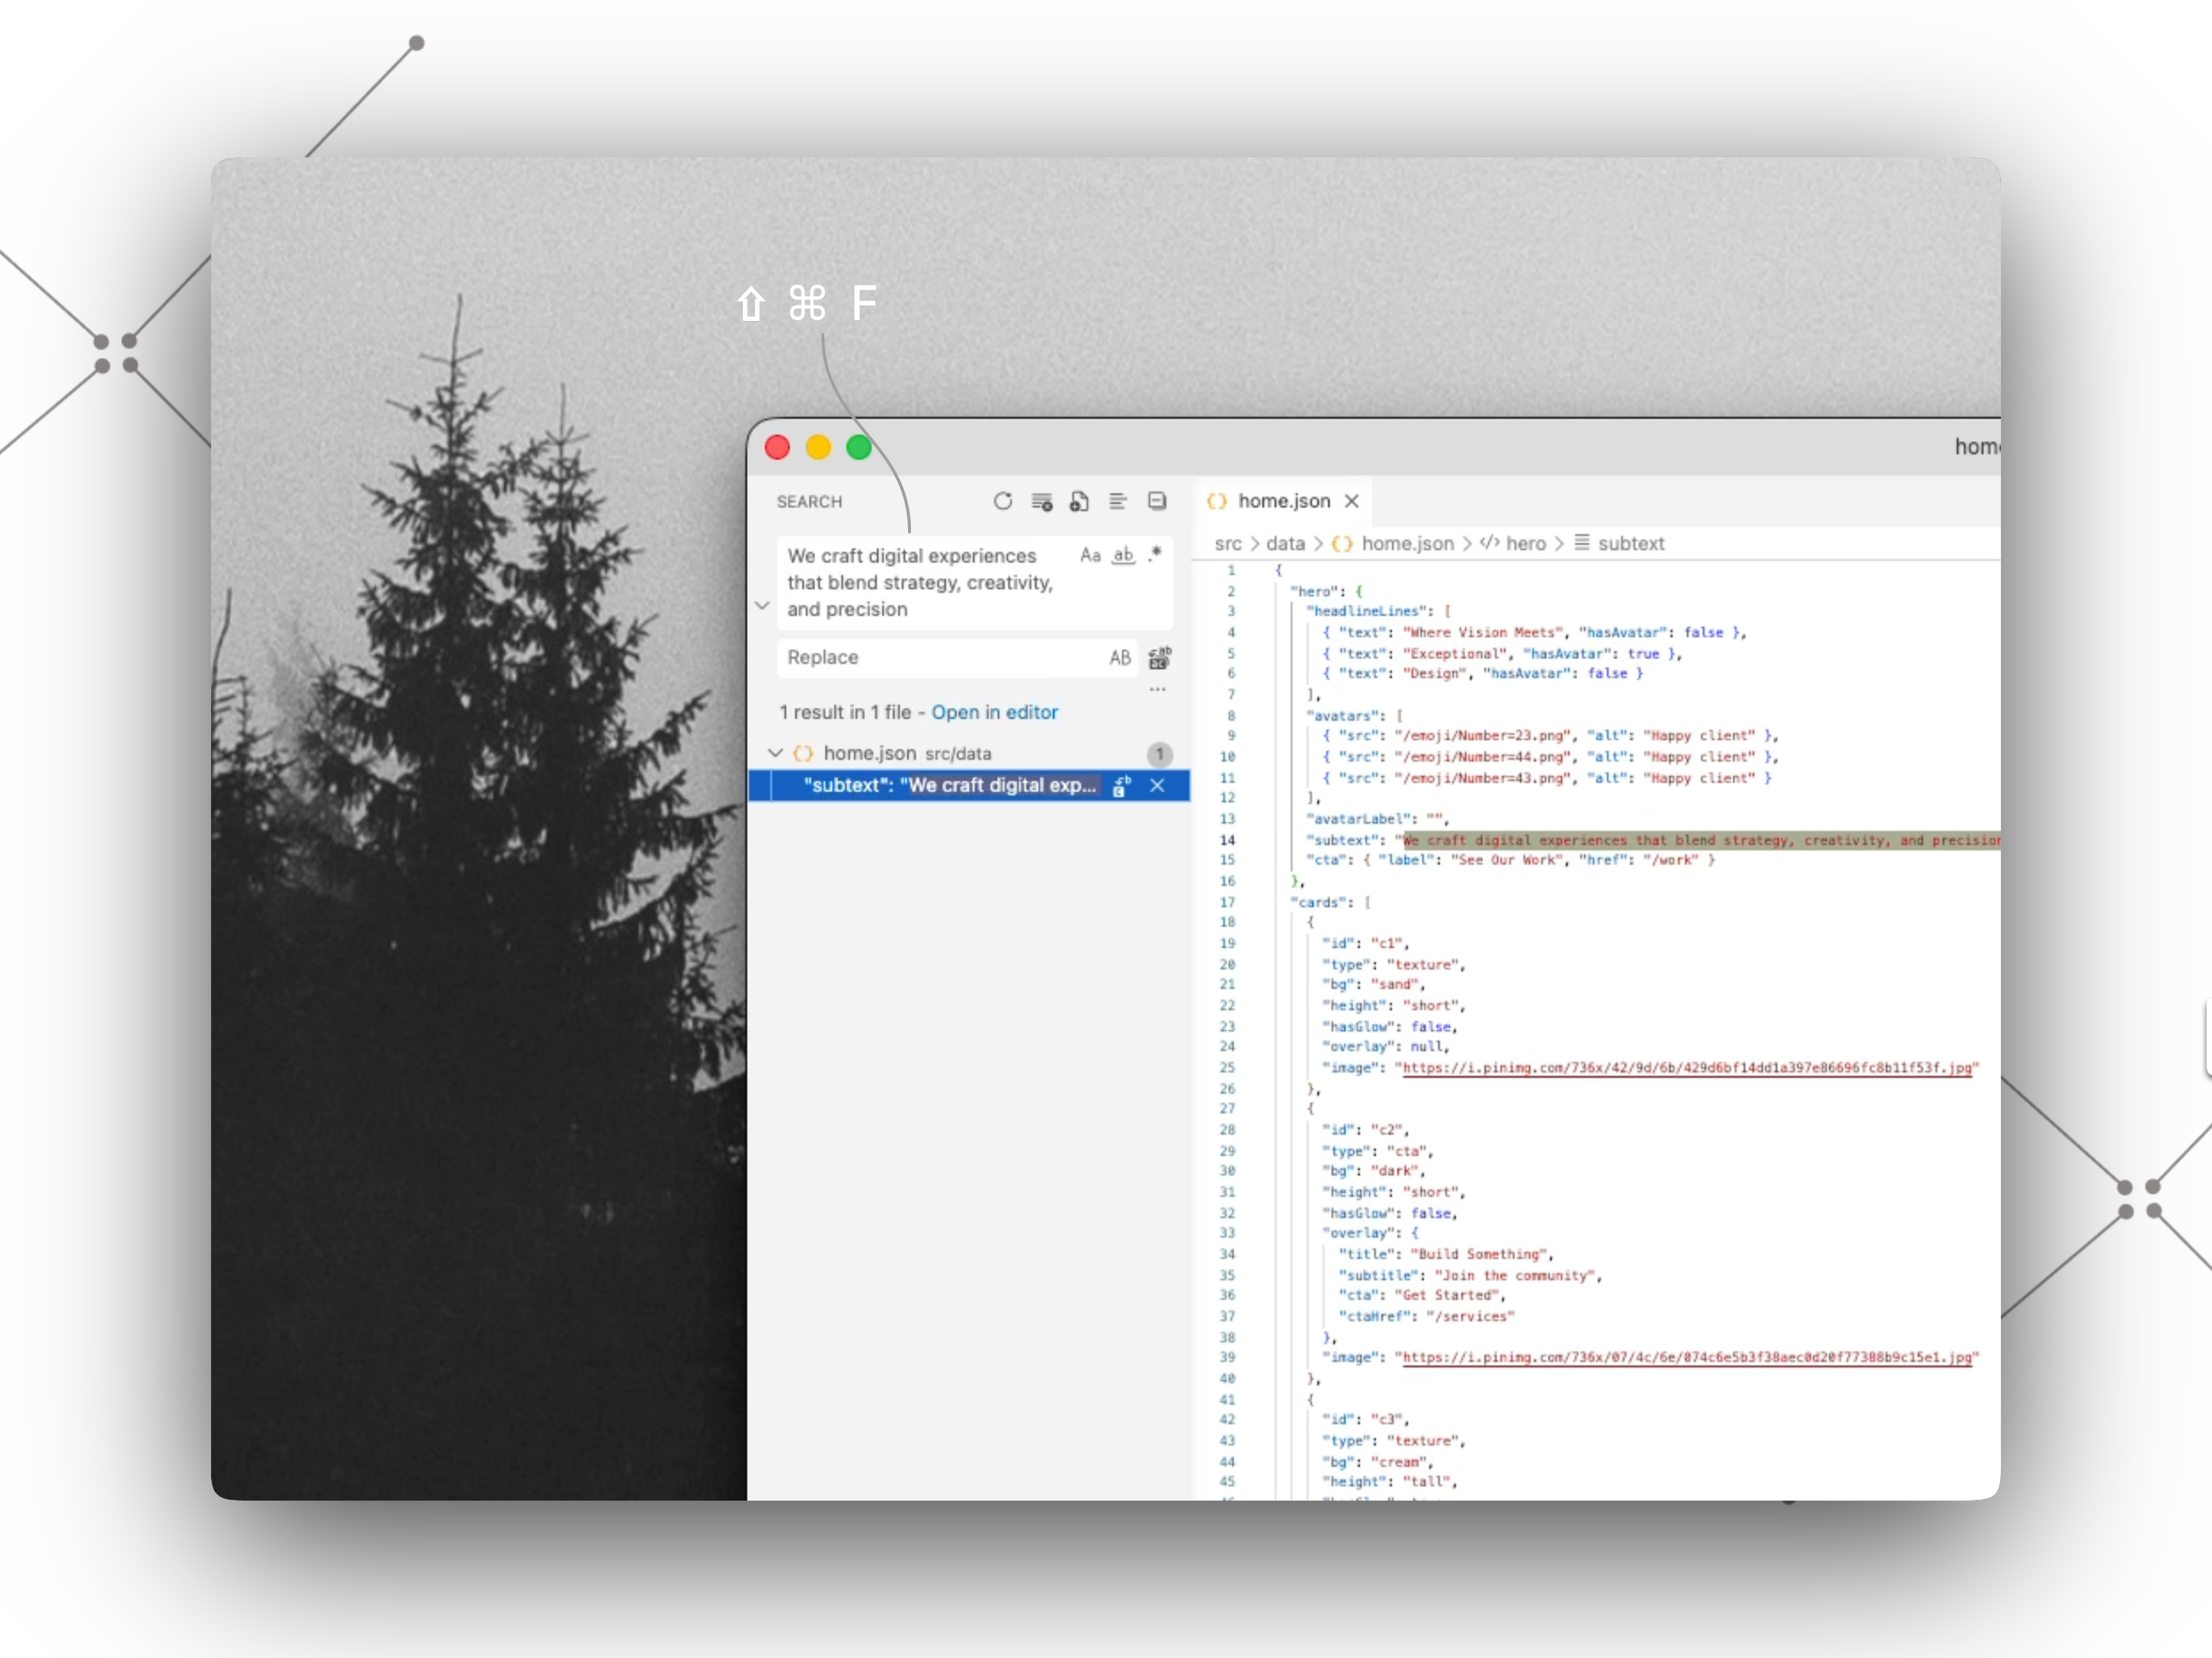Click the pinimg image URL on line 39
The width and height of the screenshot is (2212, 1658).
point(1687,1357)
